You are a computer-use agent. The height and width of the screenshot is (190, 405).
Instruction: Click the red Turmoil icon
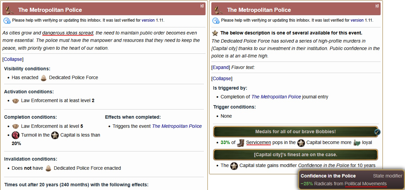pos(16,135)
